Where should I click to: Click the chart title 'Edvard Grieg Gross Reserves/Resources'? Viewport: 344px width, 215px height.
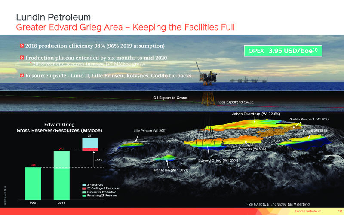(59, 127)
